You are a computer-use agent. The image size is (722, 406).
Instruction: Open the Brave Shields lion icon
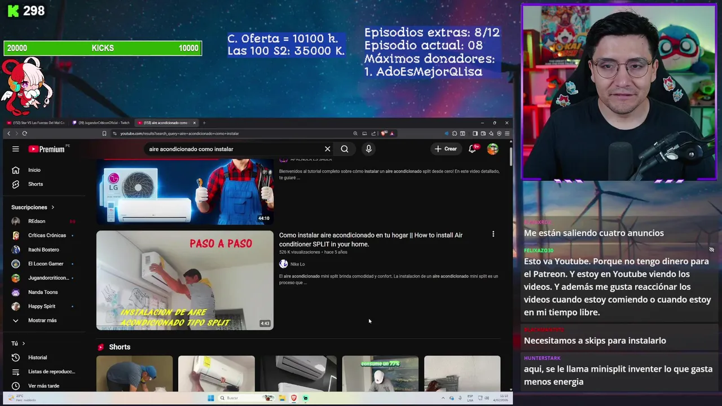pyautogui.click(x=384, y=134)
